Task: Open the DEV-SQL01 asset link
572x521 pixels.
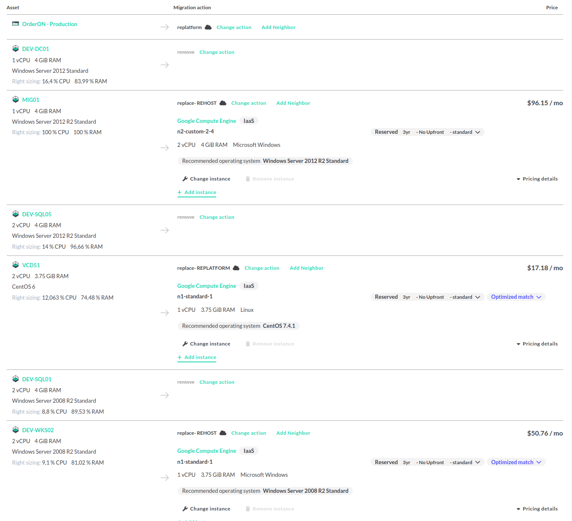Action: click(37, 379)
